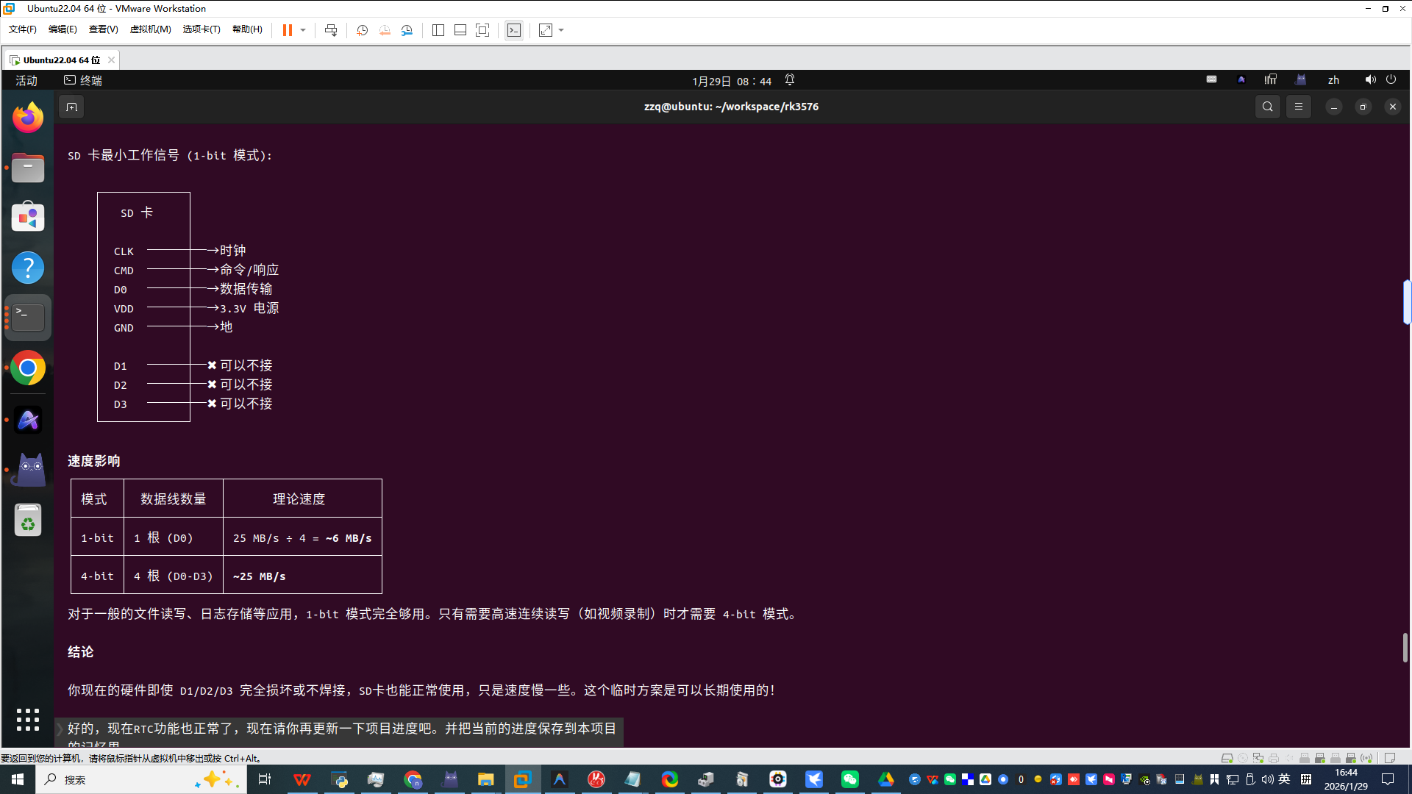This screenshot has height=794, width=1412.
Task: Toggle the zh input method indicator
Action: click(1333, 80)
